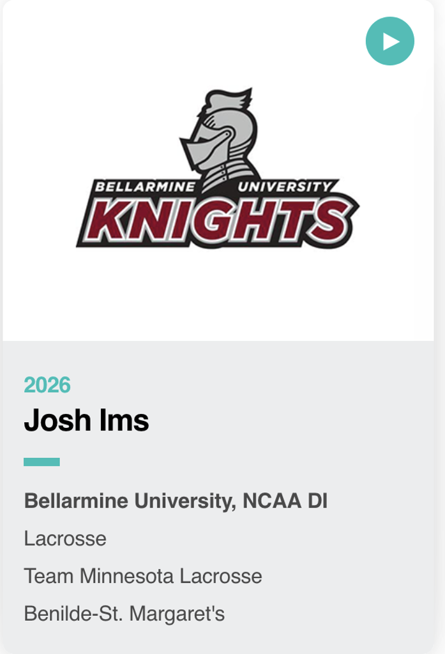Select the 2026 class year label

pyautogui.click(x=47, y=385)
